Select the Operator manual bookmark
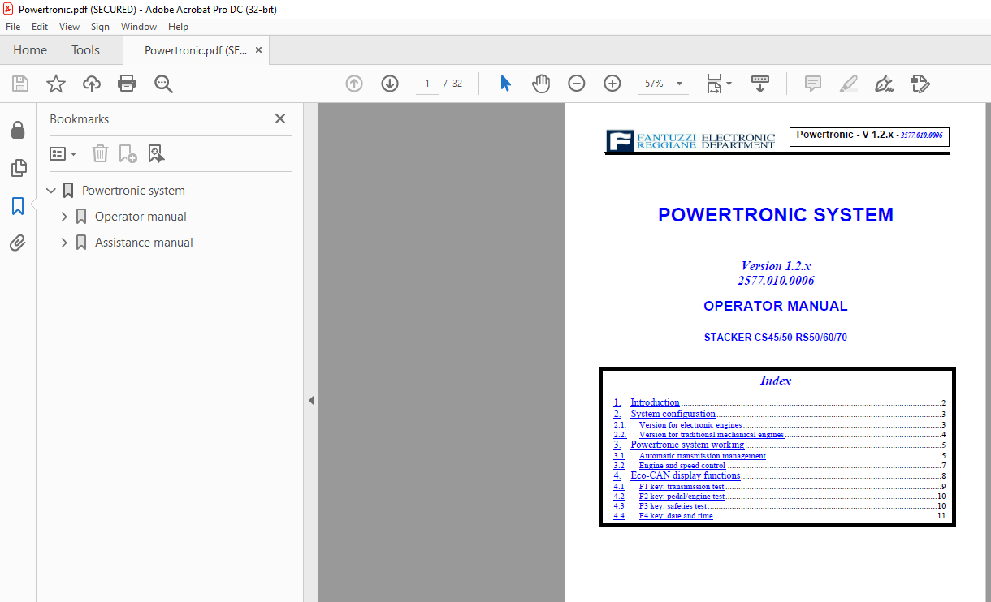The image size is (991, 602). (x=141, y=217)
